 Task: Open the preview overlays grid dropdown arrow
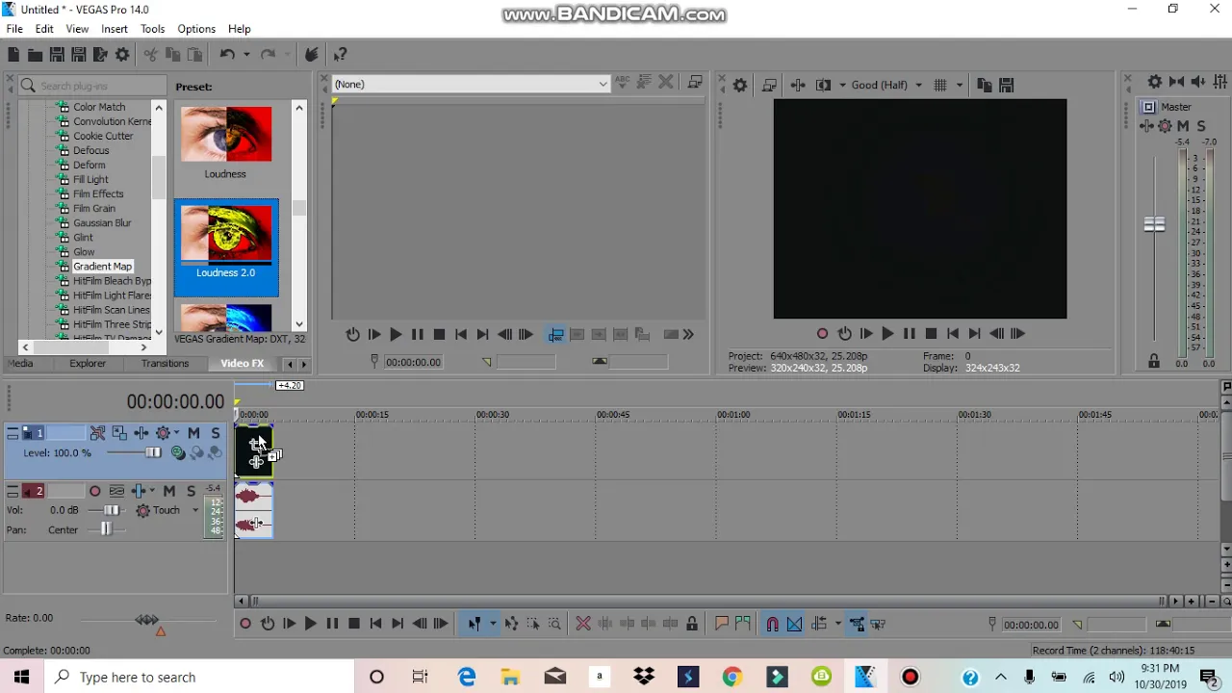[959, 85]
